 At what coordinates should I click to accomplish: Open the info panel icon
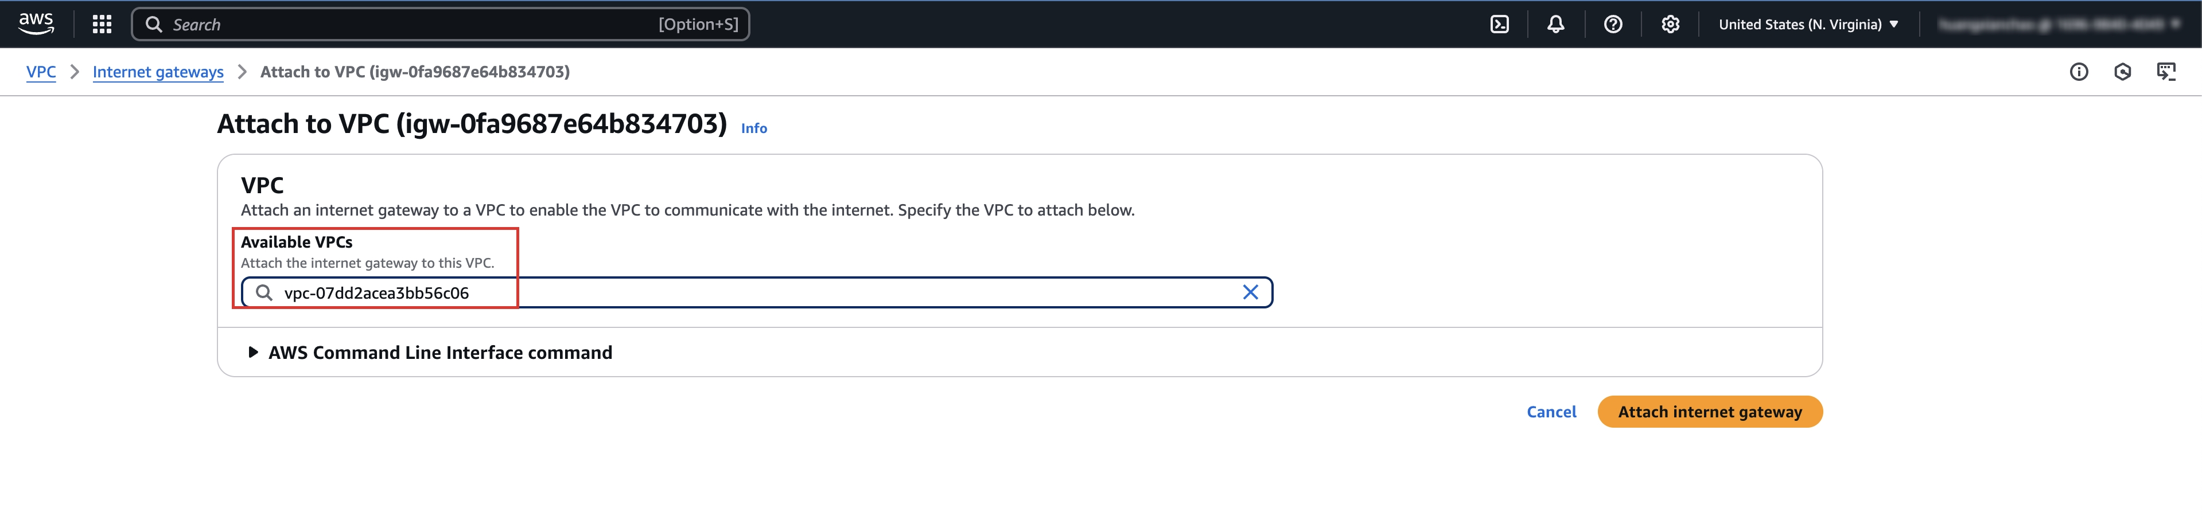pos(2079,72)
